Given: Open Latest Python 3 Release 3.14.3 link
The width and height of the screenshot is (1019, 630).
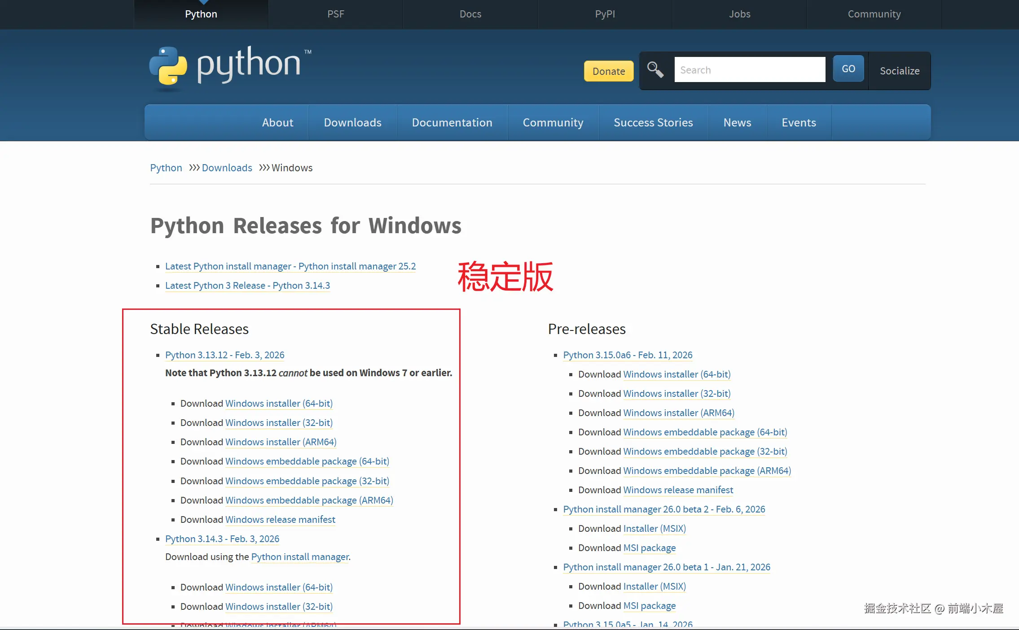Looking at the screenshot, I should (x=247, y=286).
